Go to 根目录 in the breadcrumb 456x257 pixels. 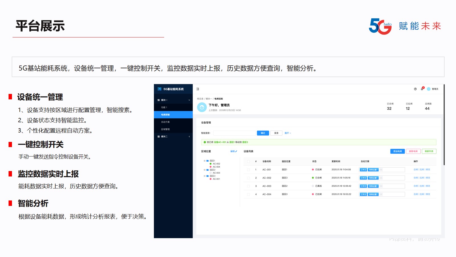coord(200,99)
